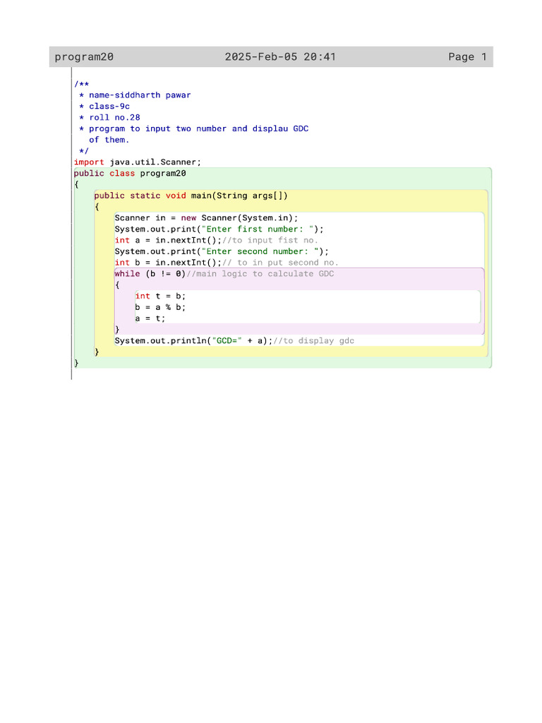The width and height of the screenshot is (542, 723).
Task: Click the 'while (b != 0)' statement
Action: click(150, 273)
